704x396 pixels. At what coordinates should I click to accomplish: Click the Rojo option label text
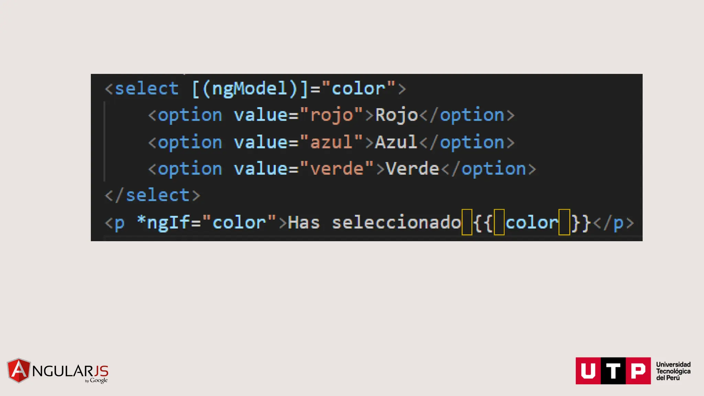396,115
